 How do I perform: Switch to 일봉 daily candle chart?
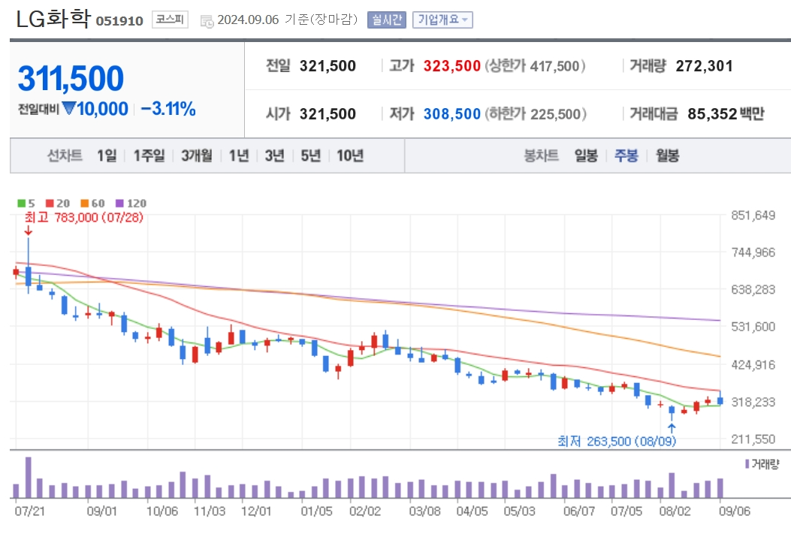586,155
